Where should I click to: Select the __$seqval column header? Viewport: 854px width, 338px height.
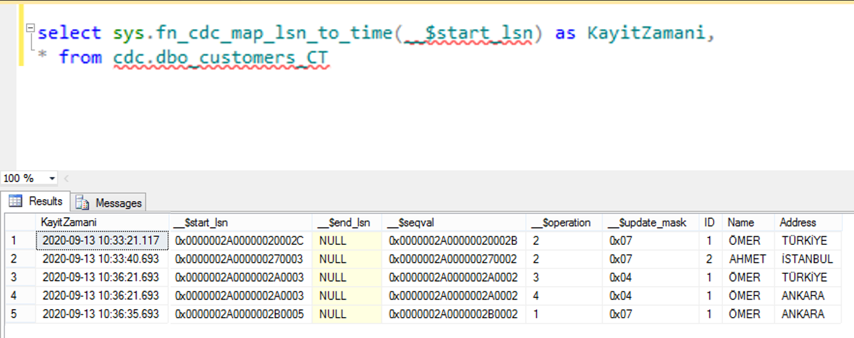[454, 222]
